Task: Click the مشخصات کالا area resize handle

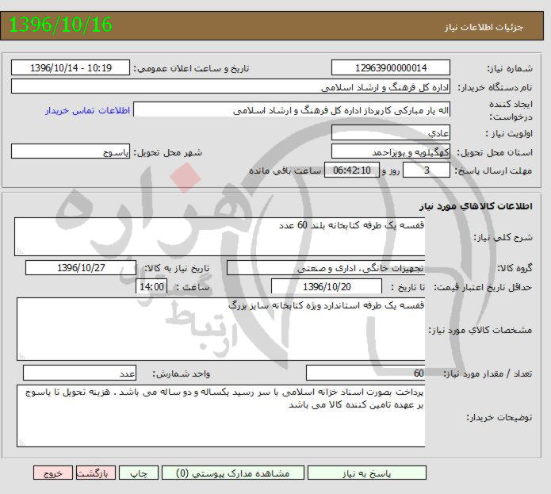Action: pyautogui.click(x=21, y=356)
